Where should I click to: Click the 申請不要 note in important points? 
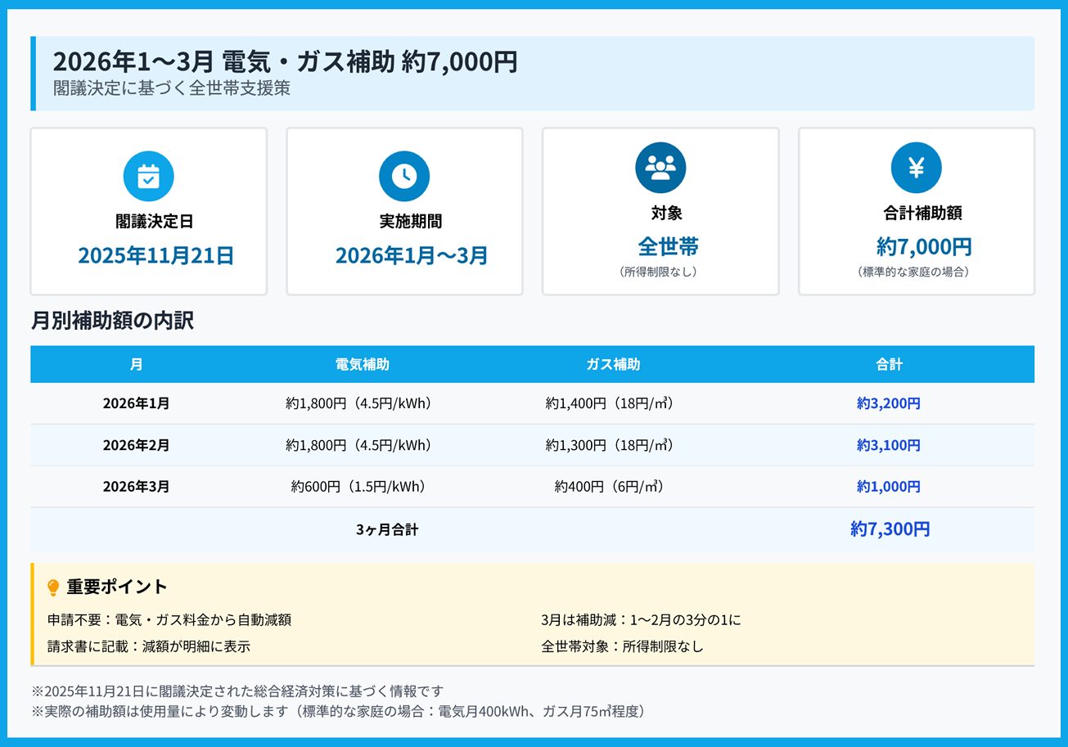click(169, 620)
